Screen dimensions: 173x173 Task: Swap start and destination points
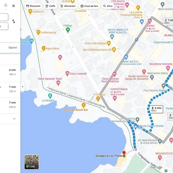point(13,21)
